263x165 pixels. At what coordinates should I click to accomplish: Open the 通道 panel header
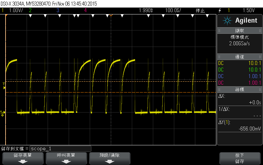click(240, 57)
